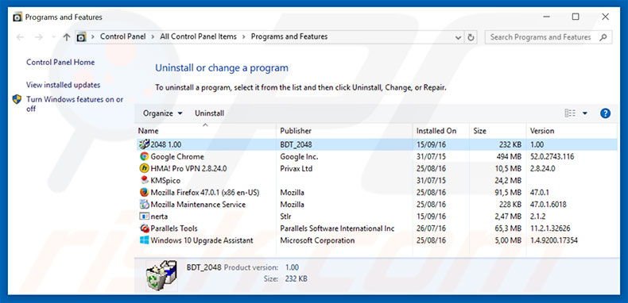This screenshot has height=303, width=628.
Task: Click the Uninstall toolbar button
Action: [x=210, y=113]
